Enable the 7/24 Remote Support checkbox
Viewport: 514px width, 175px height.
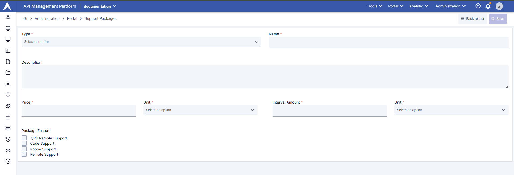point(24,138)
